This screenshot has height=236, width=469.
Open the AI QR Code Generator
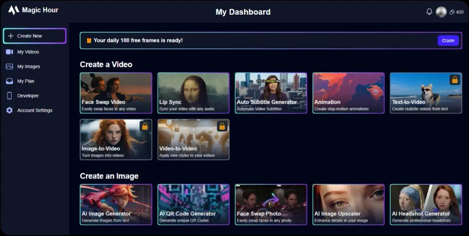(x=193, y=204)
